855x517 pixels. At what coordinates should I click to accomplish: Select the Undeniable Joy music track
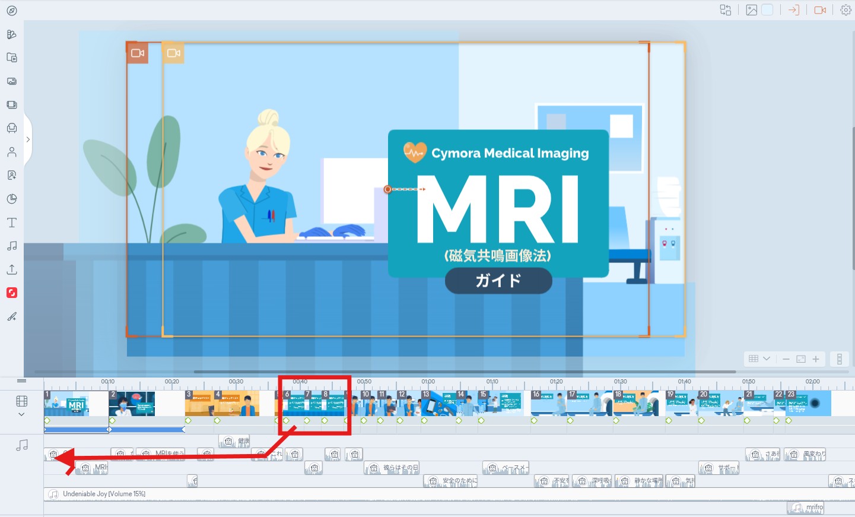(x=449, y=494)
